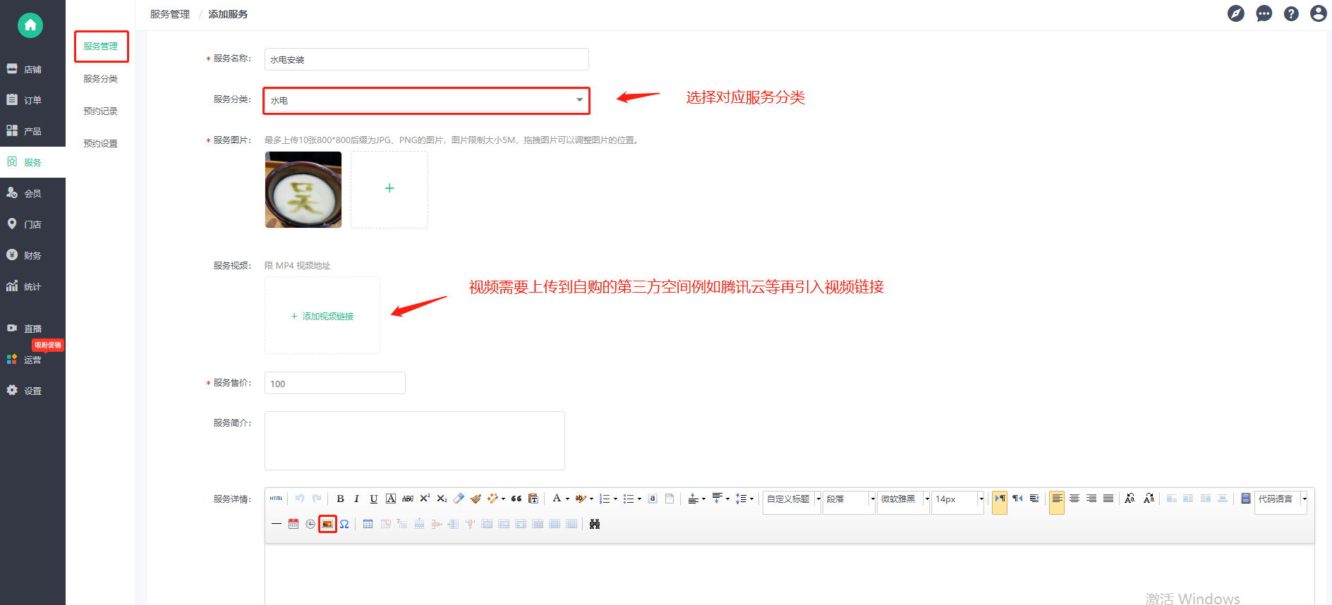Toggle bold formatting in the editor toolbar

click(340, 499)
